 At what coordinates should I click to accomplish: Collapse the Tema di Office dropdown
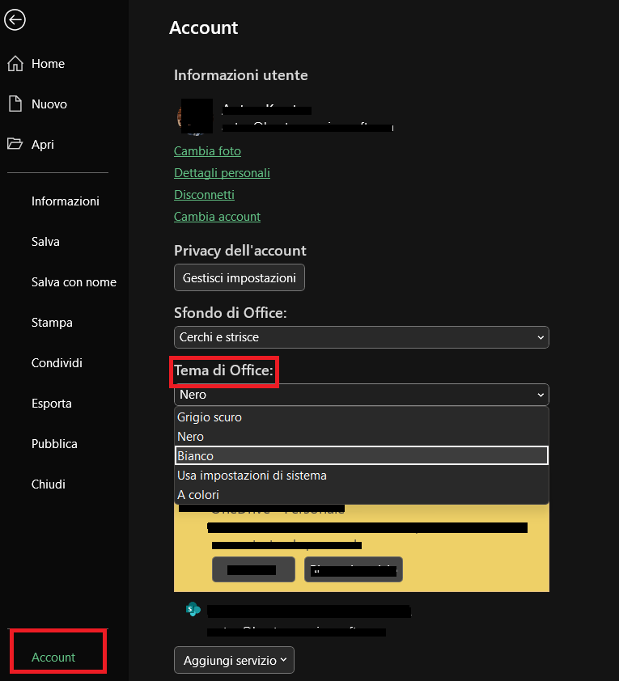point(362,395)
